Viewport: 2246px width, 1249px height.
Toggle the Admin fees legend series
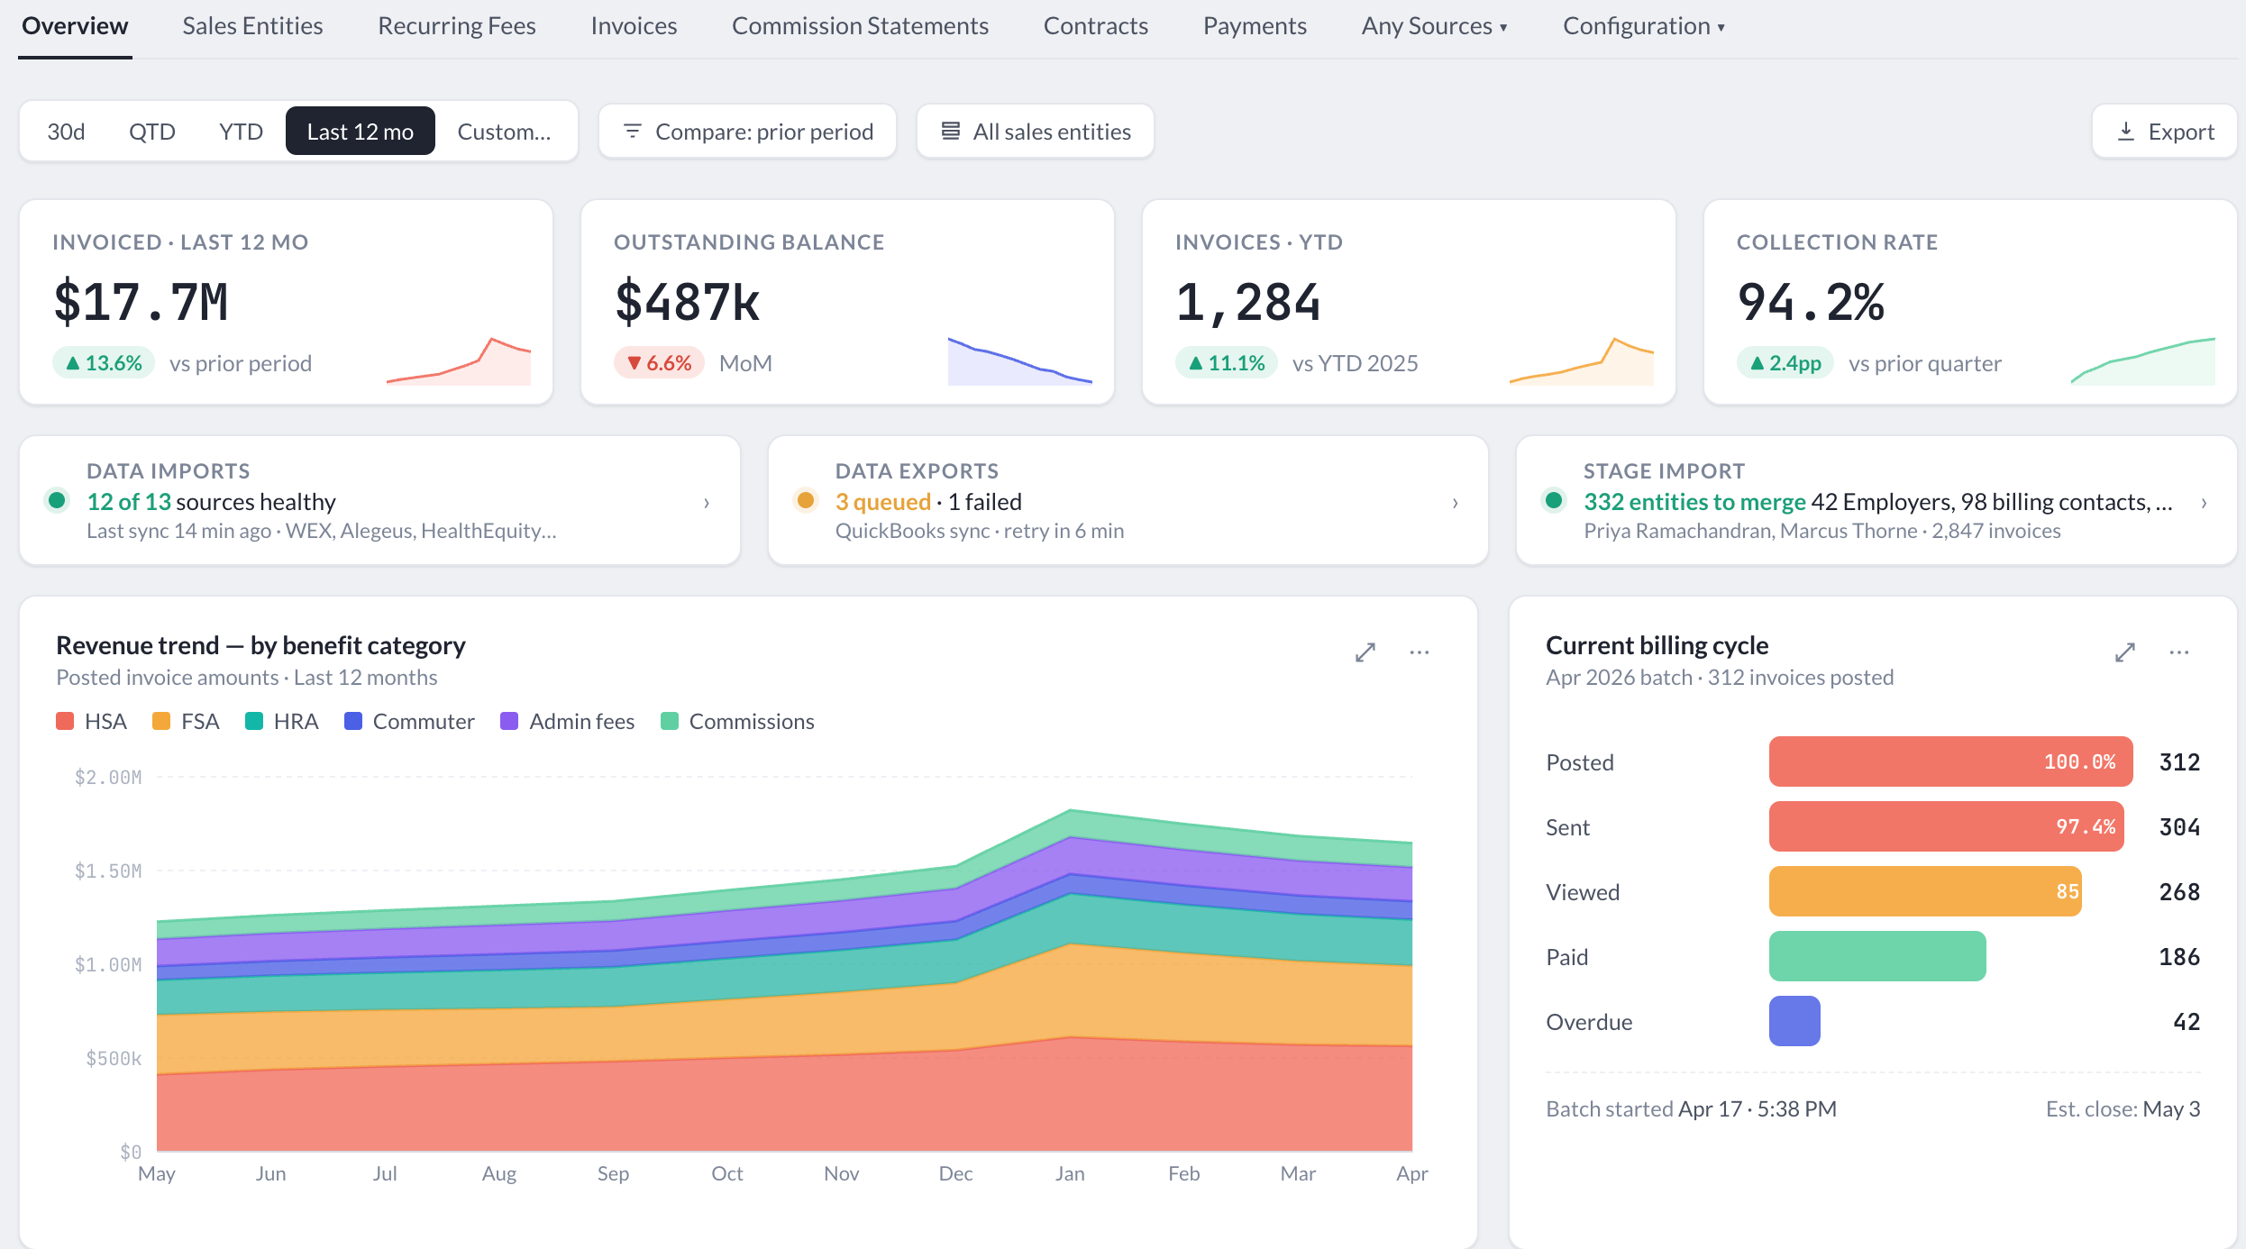coord(567,722)
